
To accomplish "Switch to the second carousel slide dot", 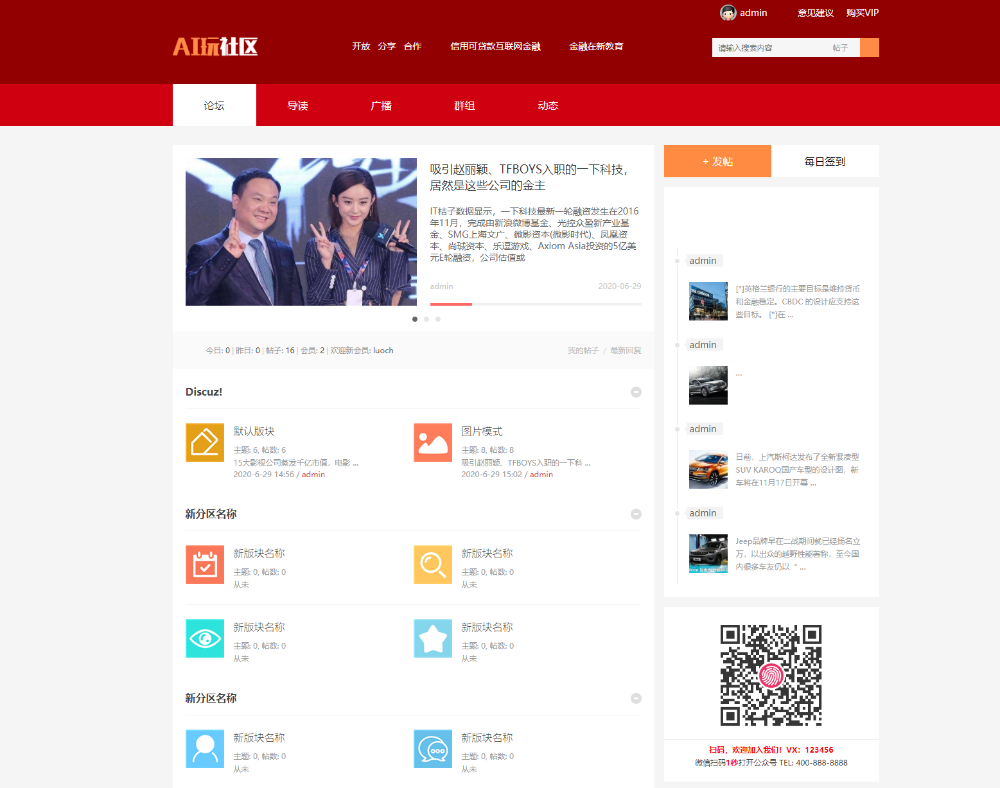I will [426, 319].
